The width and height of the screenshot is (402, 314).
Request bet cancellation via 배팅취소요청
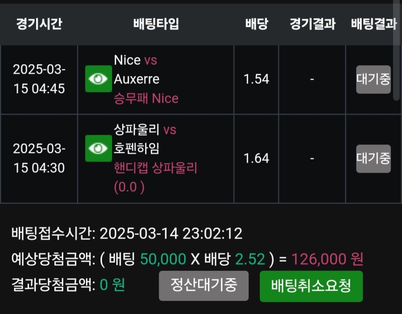click(311, 286)
